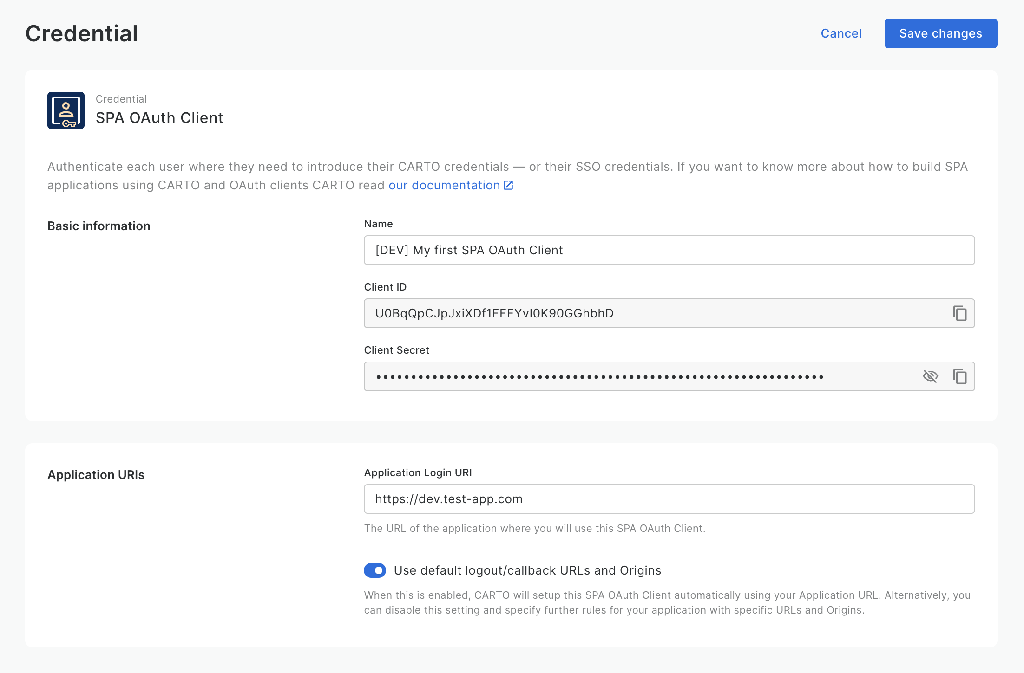Copy the Client Secret value

(960, 376)
